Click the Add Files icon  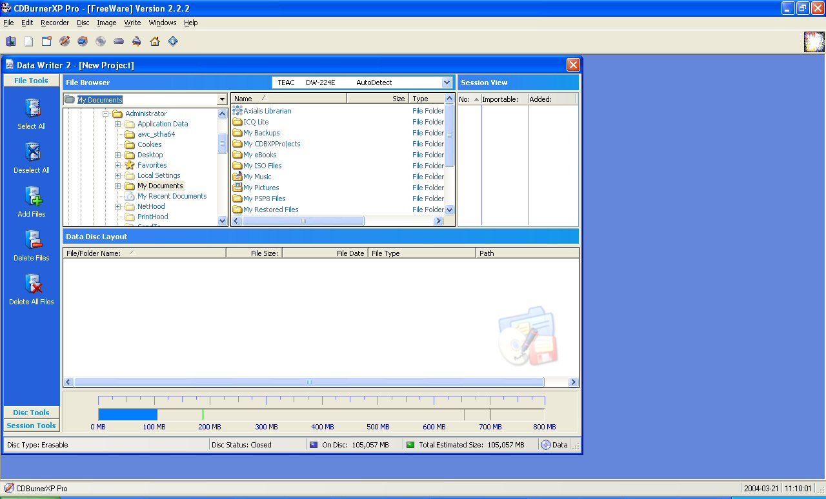[32, 196]
